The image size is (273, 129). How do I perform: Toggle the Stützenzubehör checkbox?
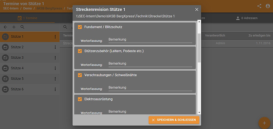point(80,51)
